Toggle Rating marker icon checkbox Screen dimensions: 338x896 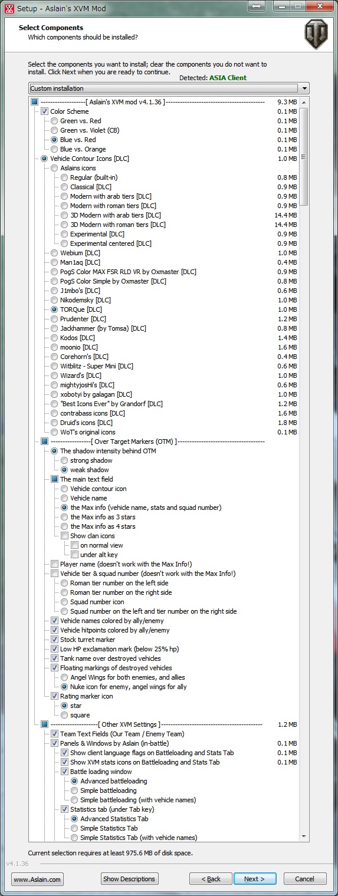[55, 696]
